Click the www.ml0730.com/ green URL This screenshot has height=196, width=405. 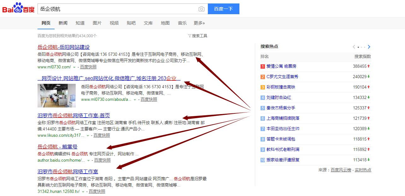(54, 67)
